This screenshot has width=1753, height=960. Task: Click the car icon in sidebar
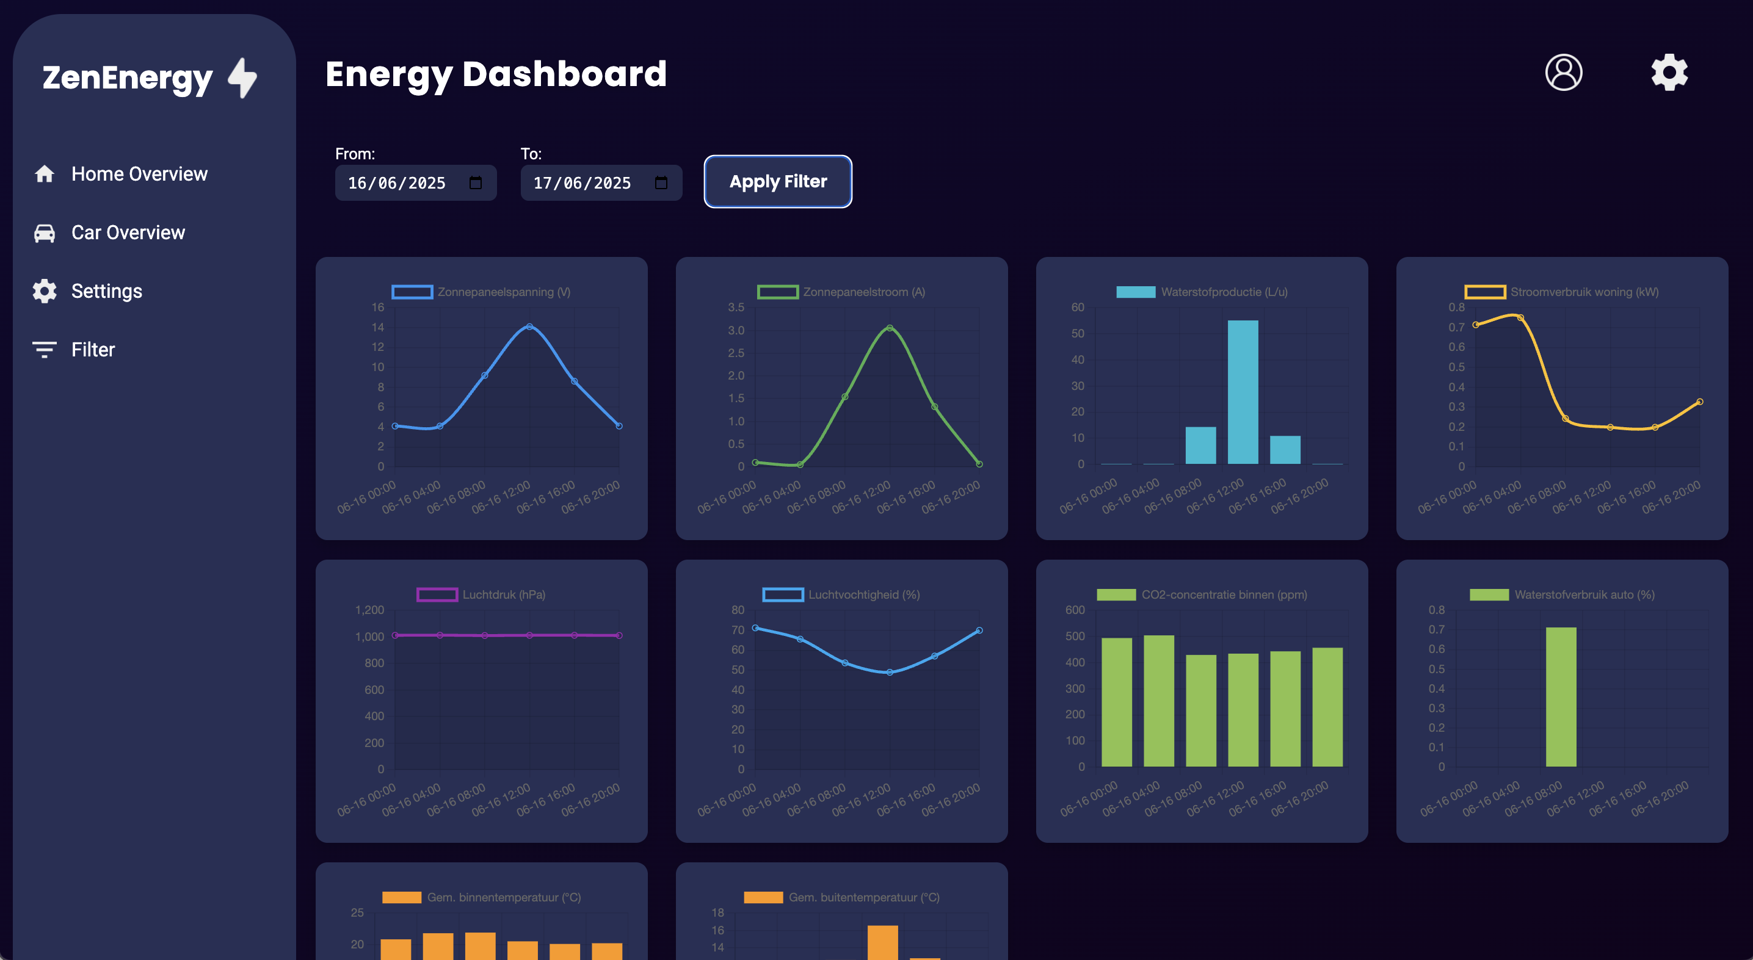[44, 233]
